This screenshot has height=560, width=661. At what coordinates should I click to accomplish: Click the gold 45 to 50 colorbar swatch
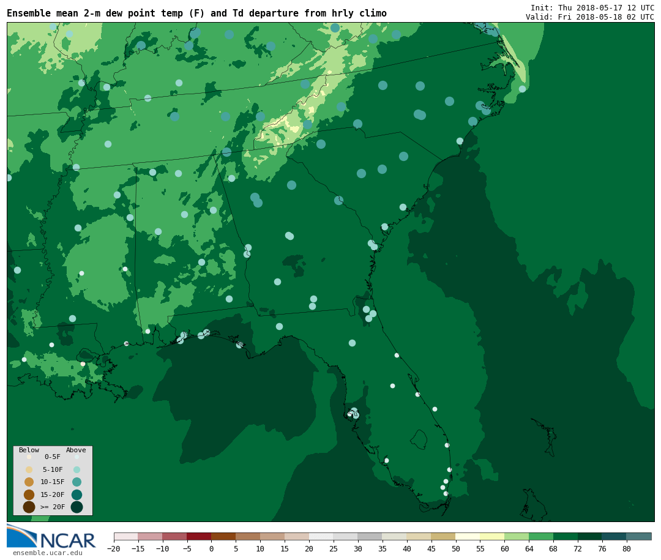pyautogui.click(x=443, y=536)
